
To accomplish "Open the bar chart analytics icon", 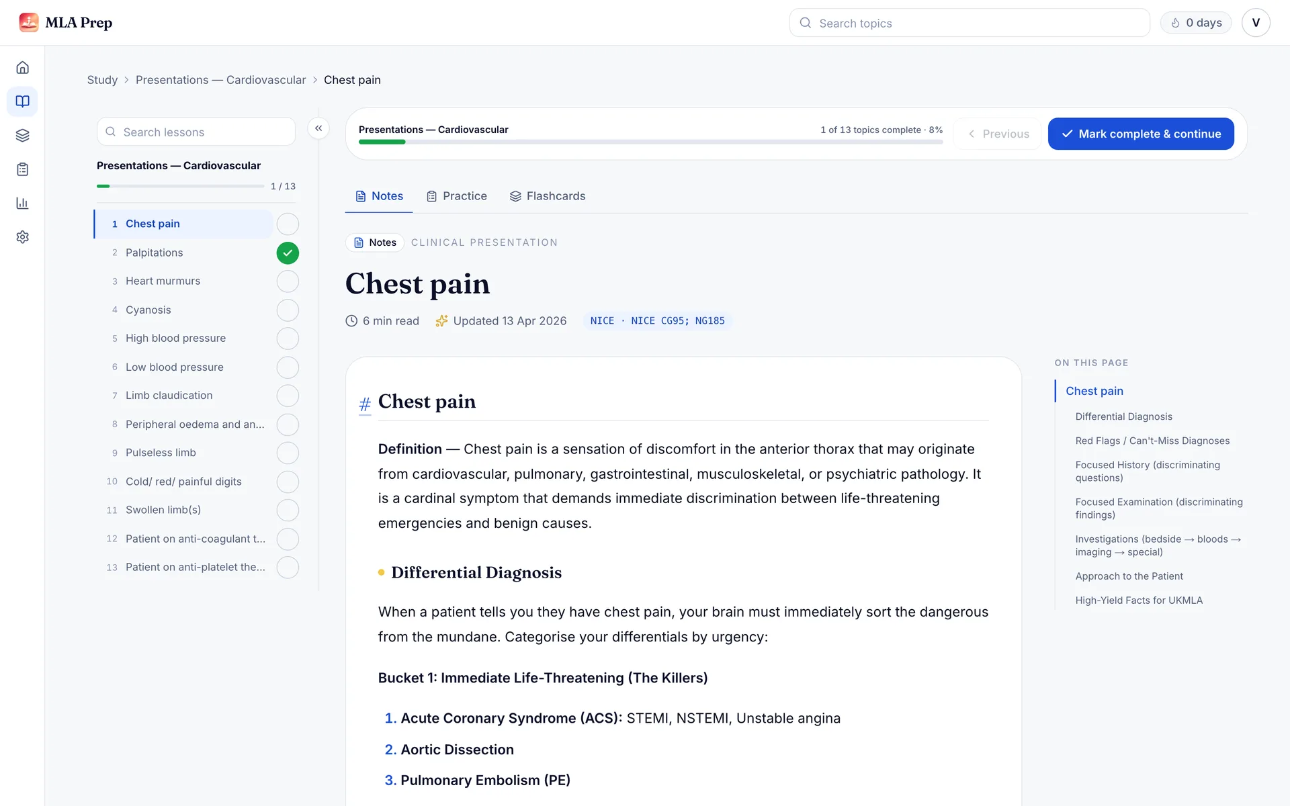I will pos(22,203).
